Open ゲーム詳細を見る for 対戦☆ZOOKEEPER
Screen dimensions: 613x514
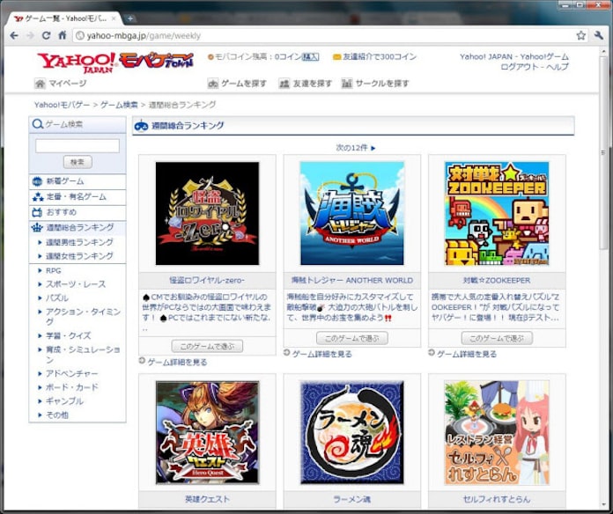coord(466,354)
